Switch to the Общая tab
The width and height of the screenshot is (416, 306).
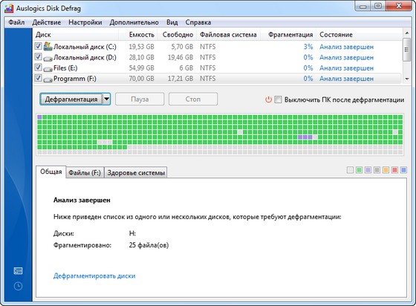point(51,172)
